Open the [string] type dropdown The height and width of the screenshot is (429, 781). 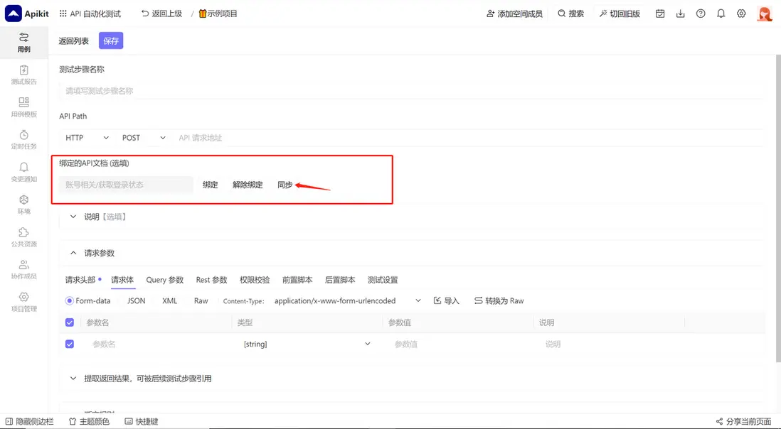tap(307, 344)
